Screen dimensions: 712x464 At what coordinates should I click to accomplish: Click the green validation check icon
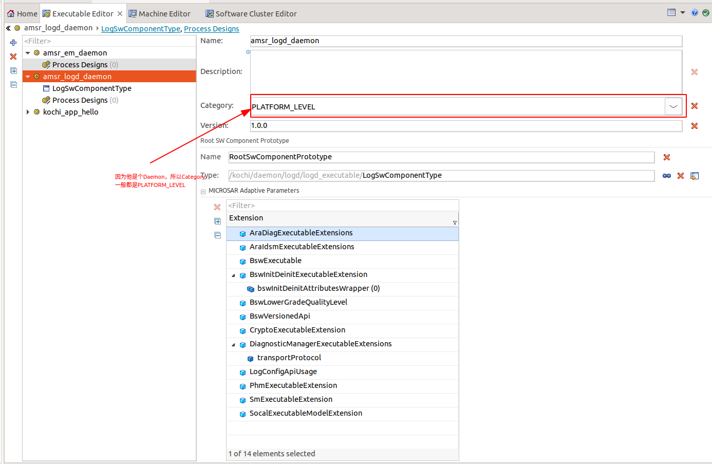pos(706,13)
